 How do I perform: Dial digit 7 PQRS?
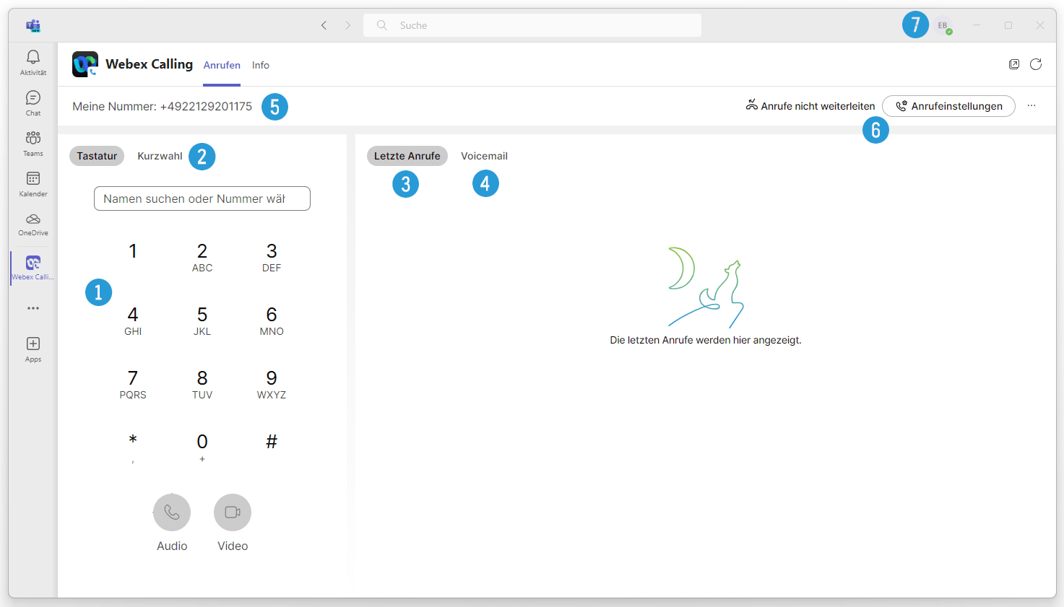(x=133, y=384)
